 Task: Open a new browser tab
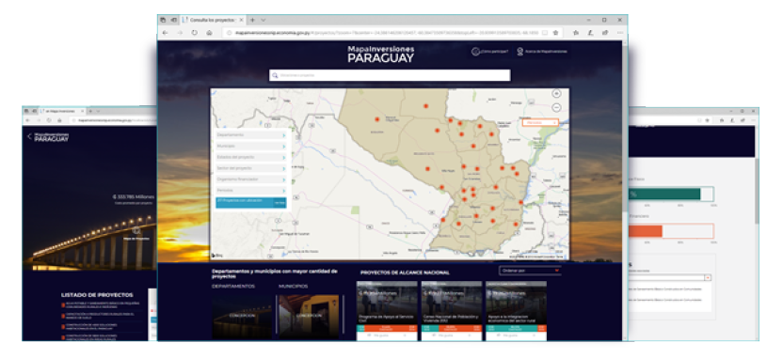pyautogui.click(x=252, y=20)
